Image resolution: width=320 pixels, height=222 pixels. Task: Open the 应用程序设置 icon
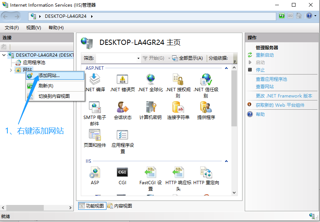[122, 135]
